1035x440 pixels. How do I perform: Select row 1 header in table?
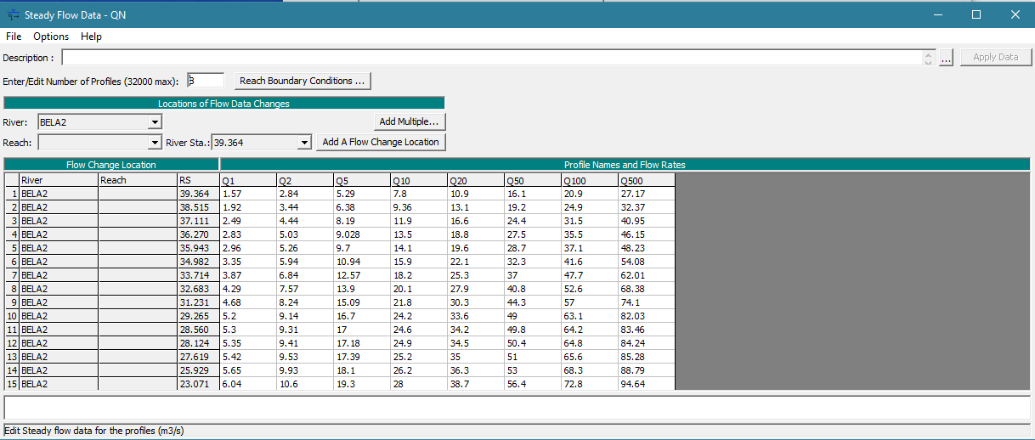click(x=12, y=194)
